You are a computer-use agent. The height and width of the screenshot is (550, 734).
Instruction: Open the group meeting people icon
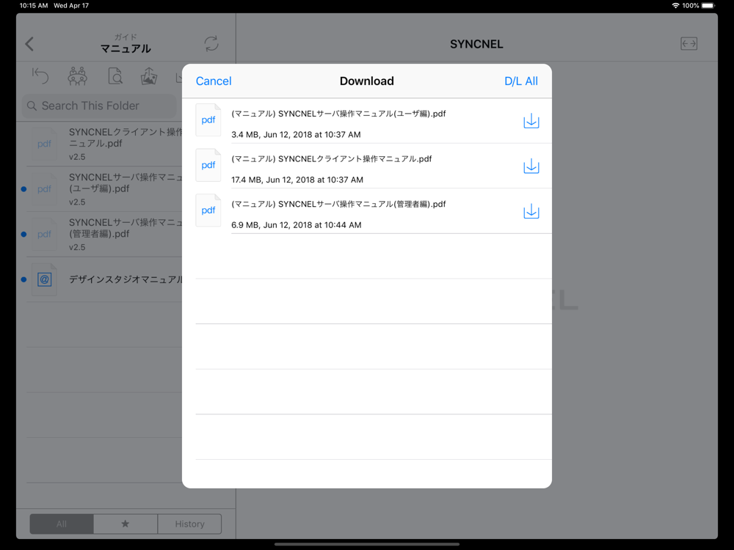(x=77, y=76)
